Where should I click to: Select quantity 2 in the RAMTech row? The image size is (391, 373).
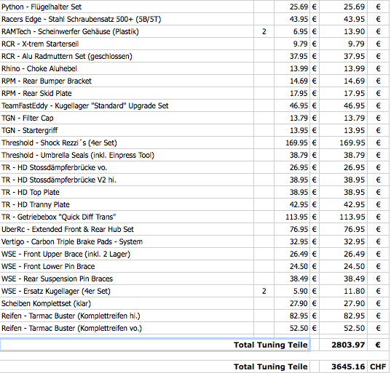coord(264,31)
